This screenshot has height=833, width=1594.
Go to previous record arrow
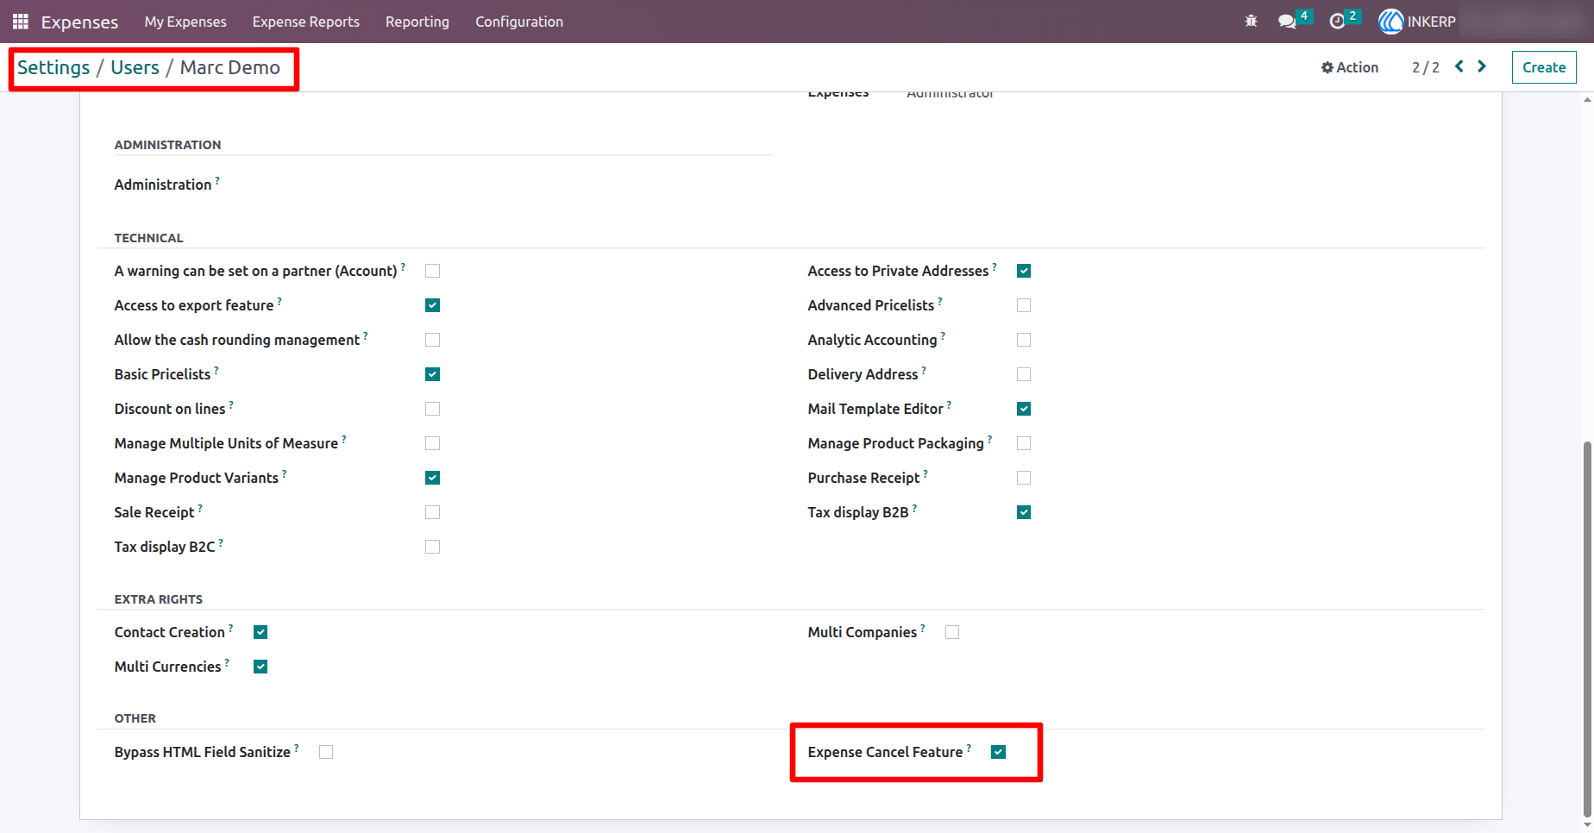pyautogui.click(x=1459, y=66)
